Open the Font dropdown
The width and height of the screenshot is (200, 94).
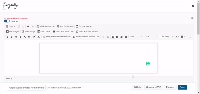click(136, 37)
